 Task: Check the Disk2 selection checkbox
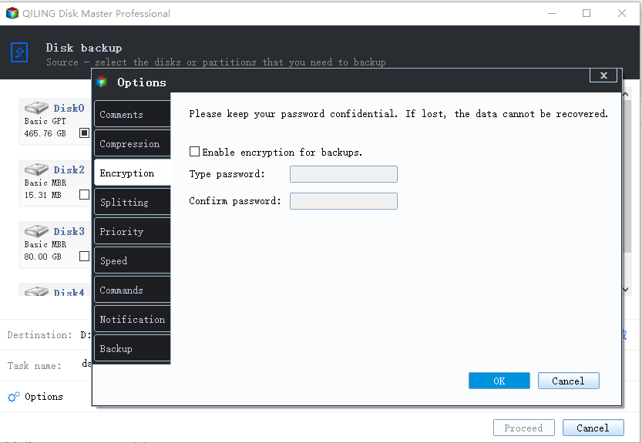[x=84, y=194]
